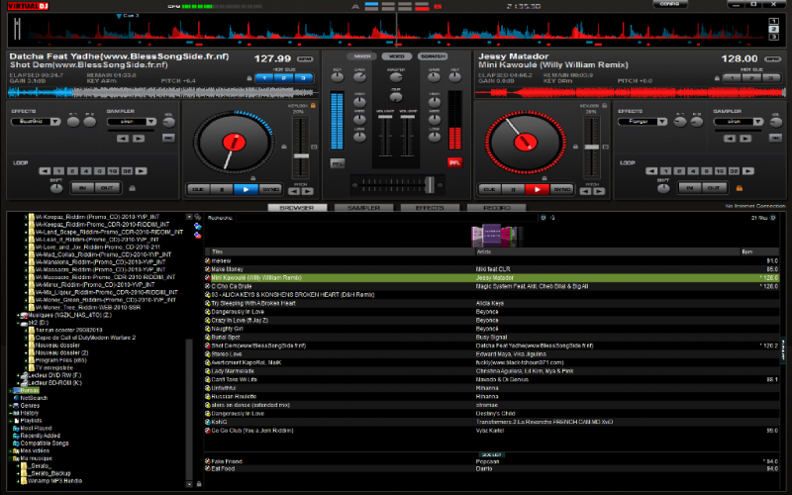Toggle the orange right deck loop lock
The image size is (792, 495).
tap(739, 188)
